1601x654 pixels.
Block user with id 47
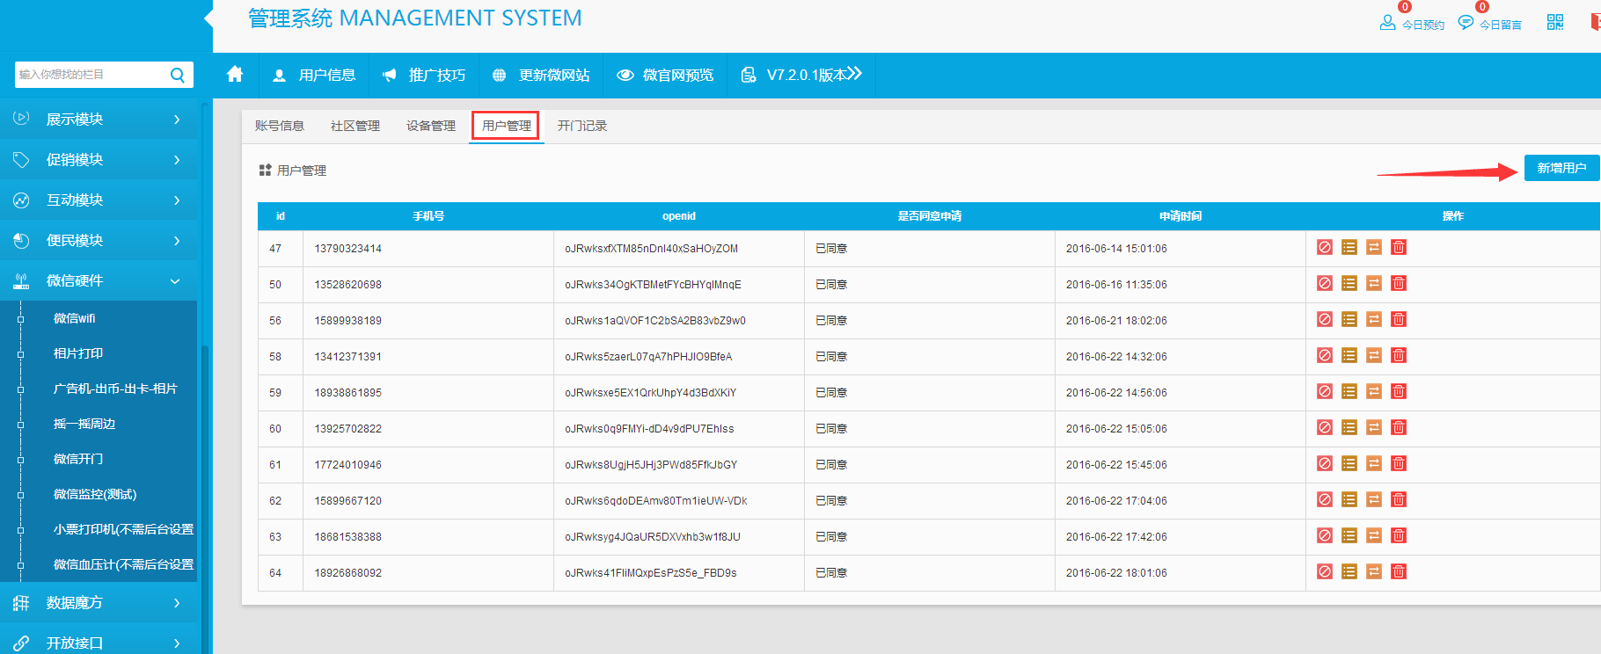point(1325,247)
